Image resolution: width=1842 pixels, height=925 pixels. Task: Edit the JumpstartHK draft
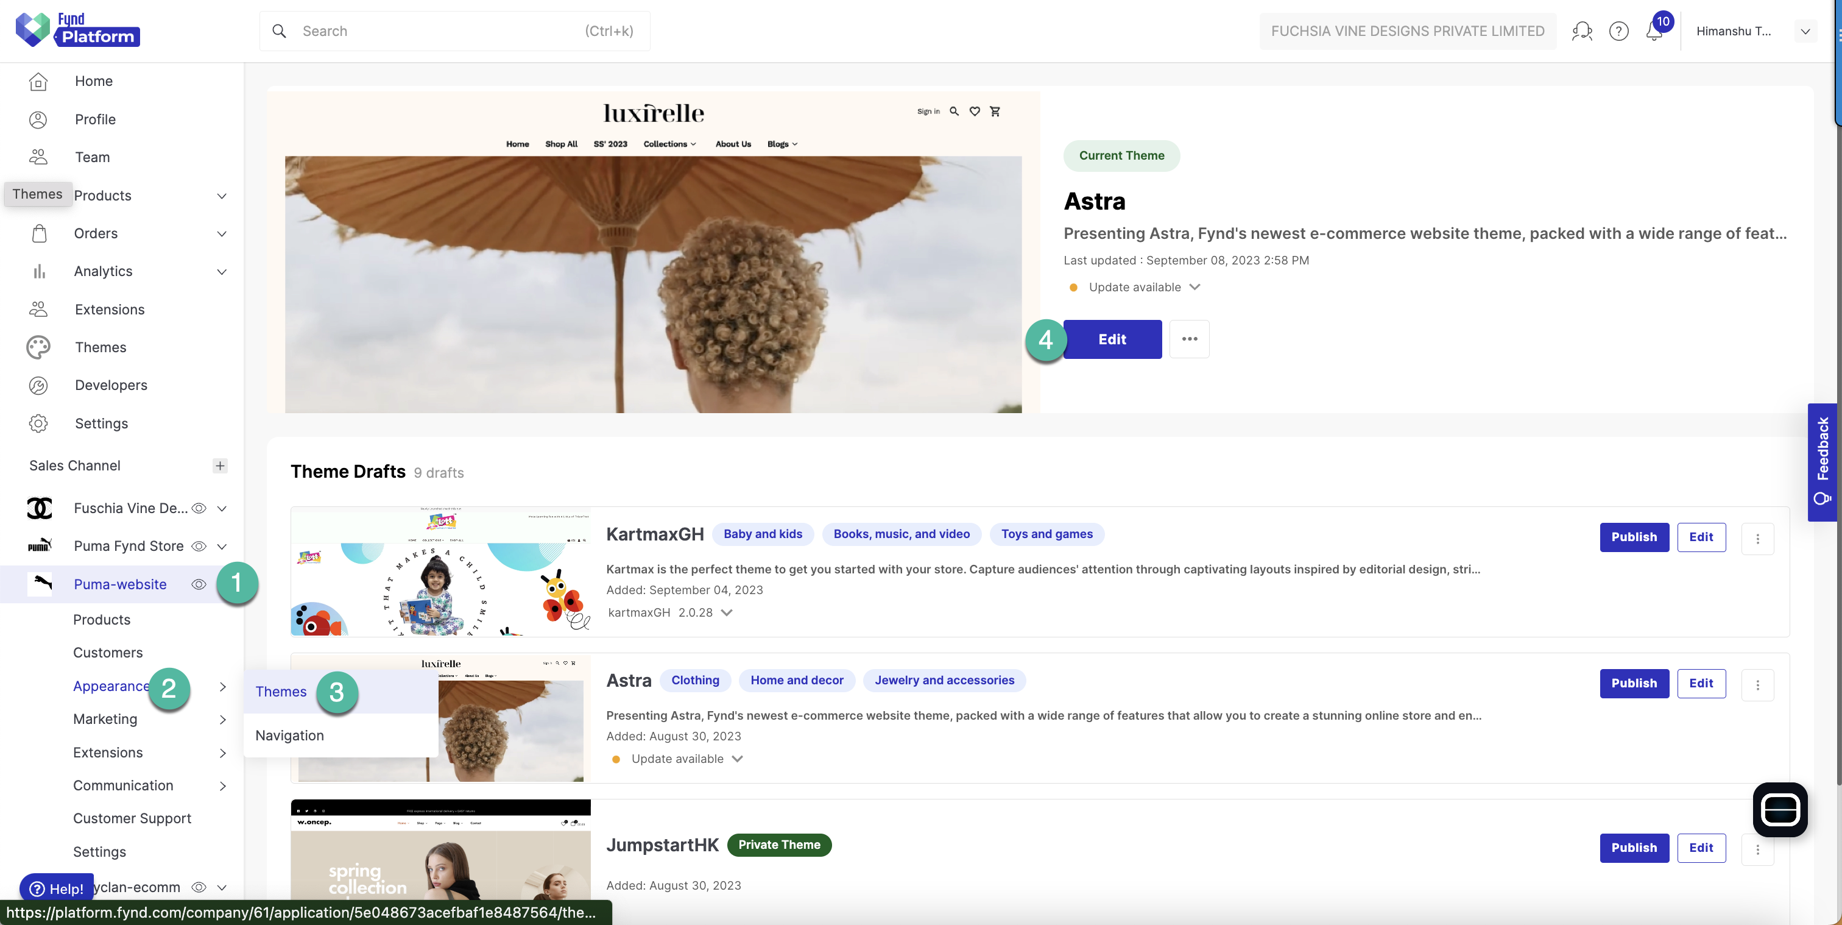(1701, 848)
